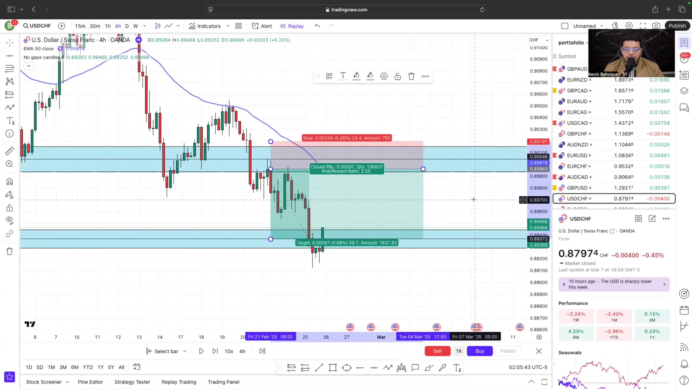Open the Indicators dialog
Screen dimensions: 692x389
[x=205, y=26]
